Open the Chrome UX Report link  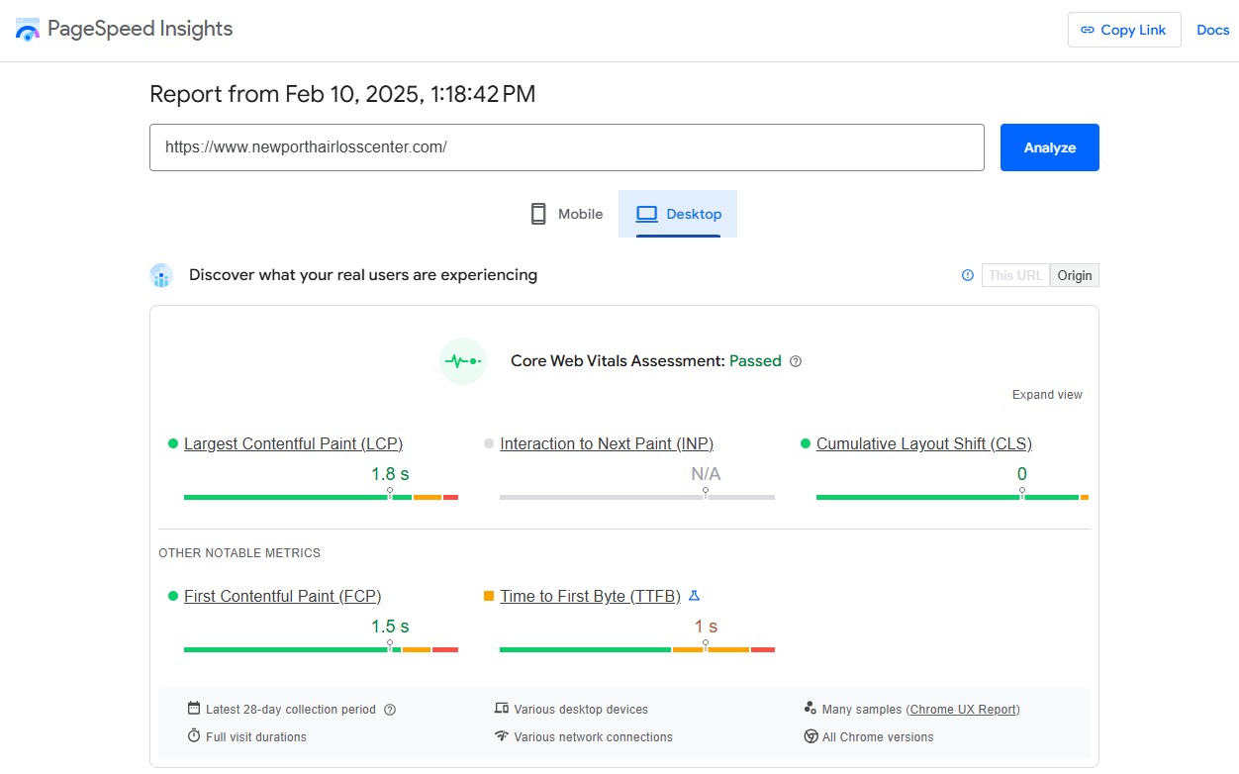pos(963,710)
